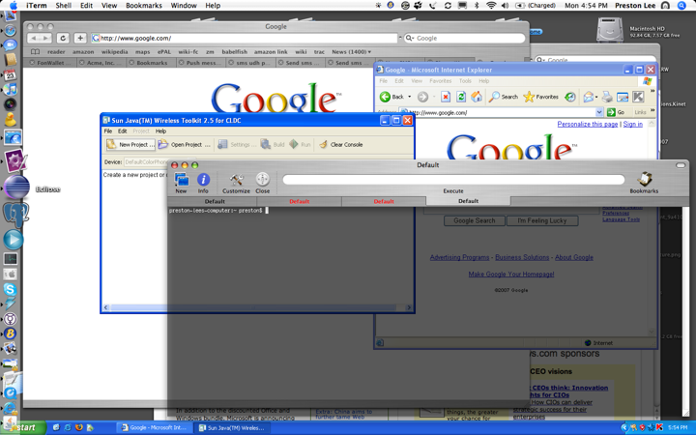Switch to the Push mess... tab in Safari
This screenshot has height=435, width=696.
201,63
